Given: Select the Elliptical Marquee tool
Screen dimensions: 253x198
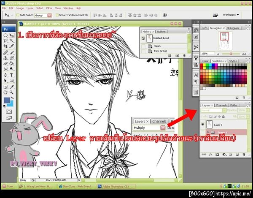Looking at the screenshot, I should coord(5,35).
